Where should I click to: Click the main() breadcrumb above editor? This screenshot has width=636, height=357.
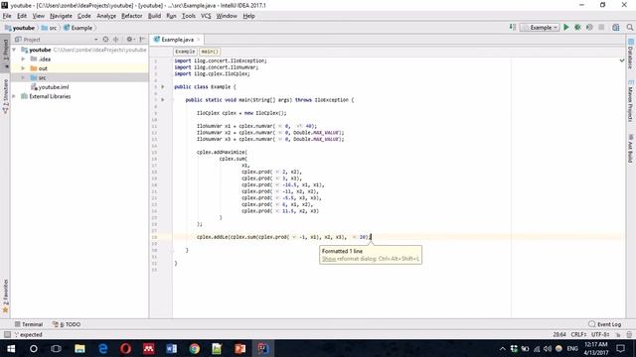coord(210,52)
